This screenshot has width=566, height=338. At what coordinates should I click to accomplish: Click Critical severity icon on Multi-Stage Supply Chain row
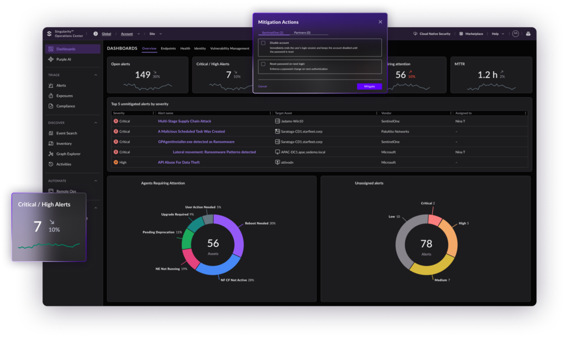click(x=116, y=121)
